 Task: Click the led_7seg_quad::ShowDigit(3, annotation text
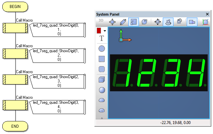(x=56, y=102)
